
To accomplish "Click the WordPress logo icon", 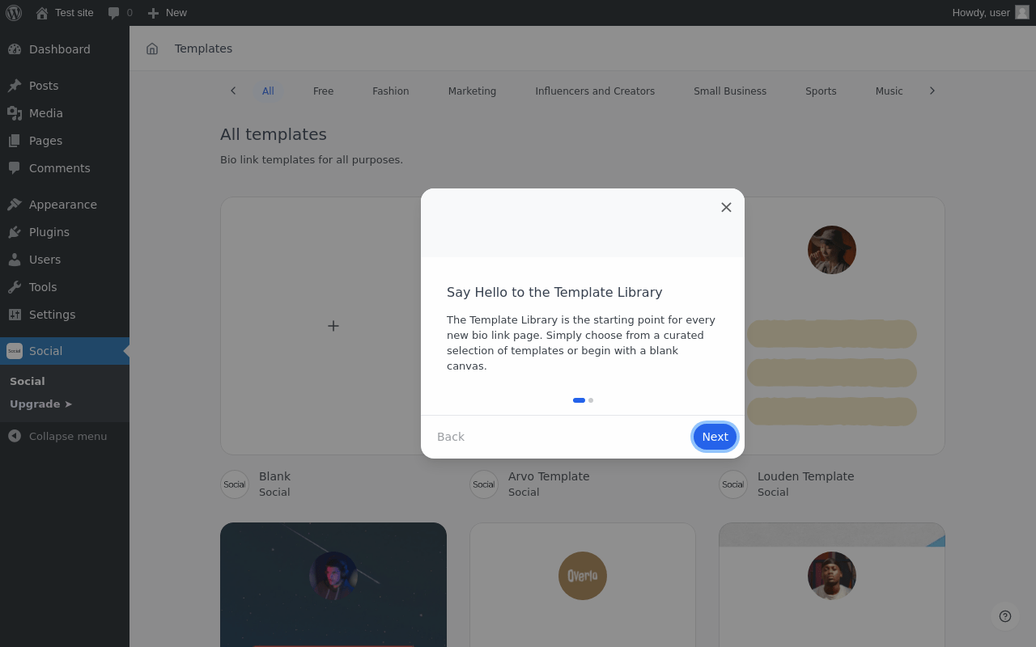I will (x=14, y=13).
